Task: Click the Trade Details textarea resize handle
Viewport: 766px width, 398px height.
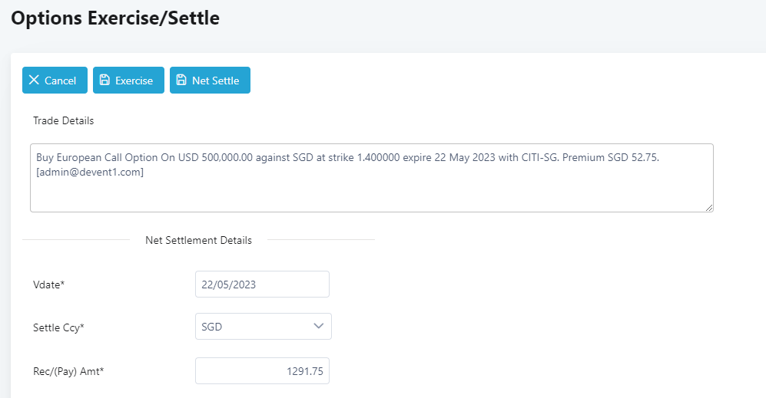Action: [709, 207]
